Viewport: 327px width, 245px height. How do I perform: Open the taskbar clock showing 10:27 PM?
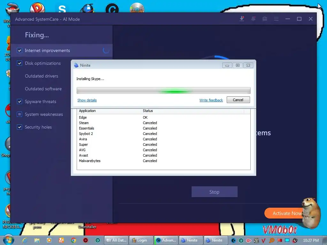pos(310,241)
